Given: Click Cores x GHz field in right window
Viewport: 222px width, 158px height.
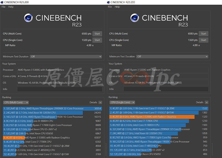Looking at the screenshot, I should tap(166, 76).
